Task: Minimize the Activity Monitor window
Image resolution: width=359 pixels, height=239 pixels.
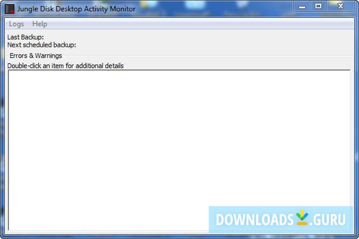Action: 302,7
